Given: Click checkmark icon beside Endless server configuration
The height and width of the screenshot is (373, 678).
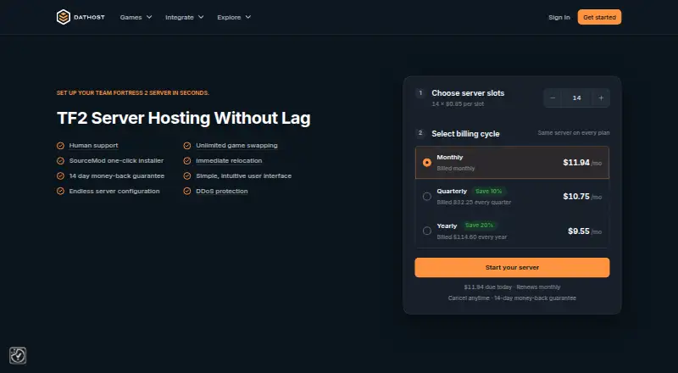Looking at the screenshot, I should (x=60, y=192).
